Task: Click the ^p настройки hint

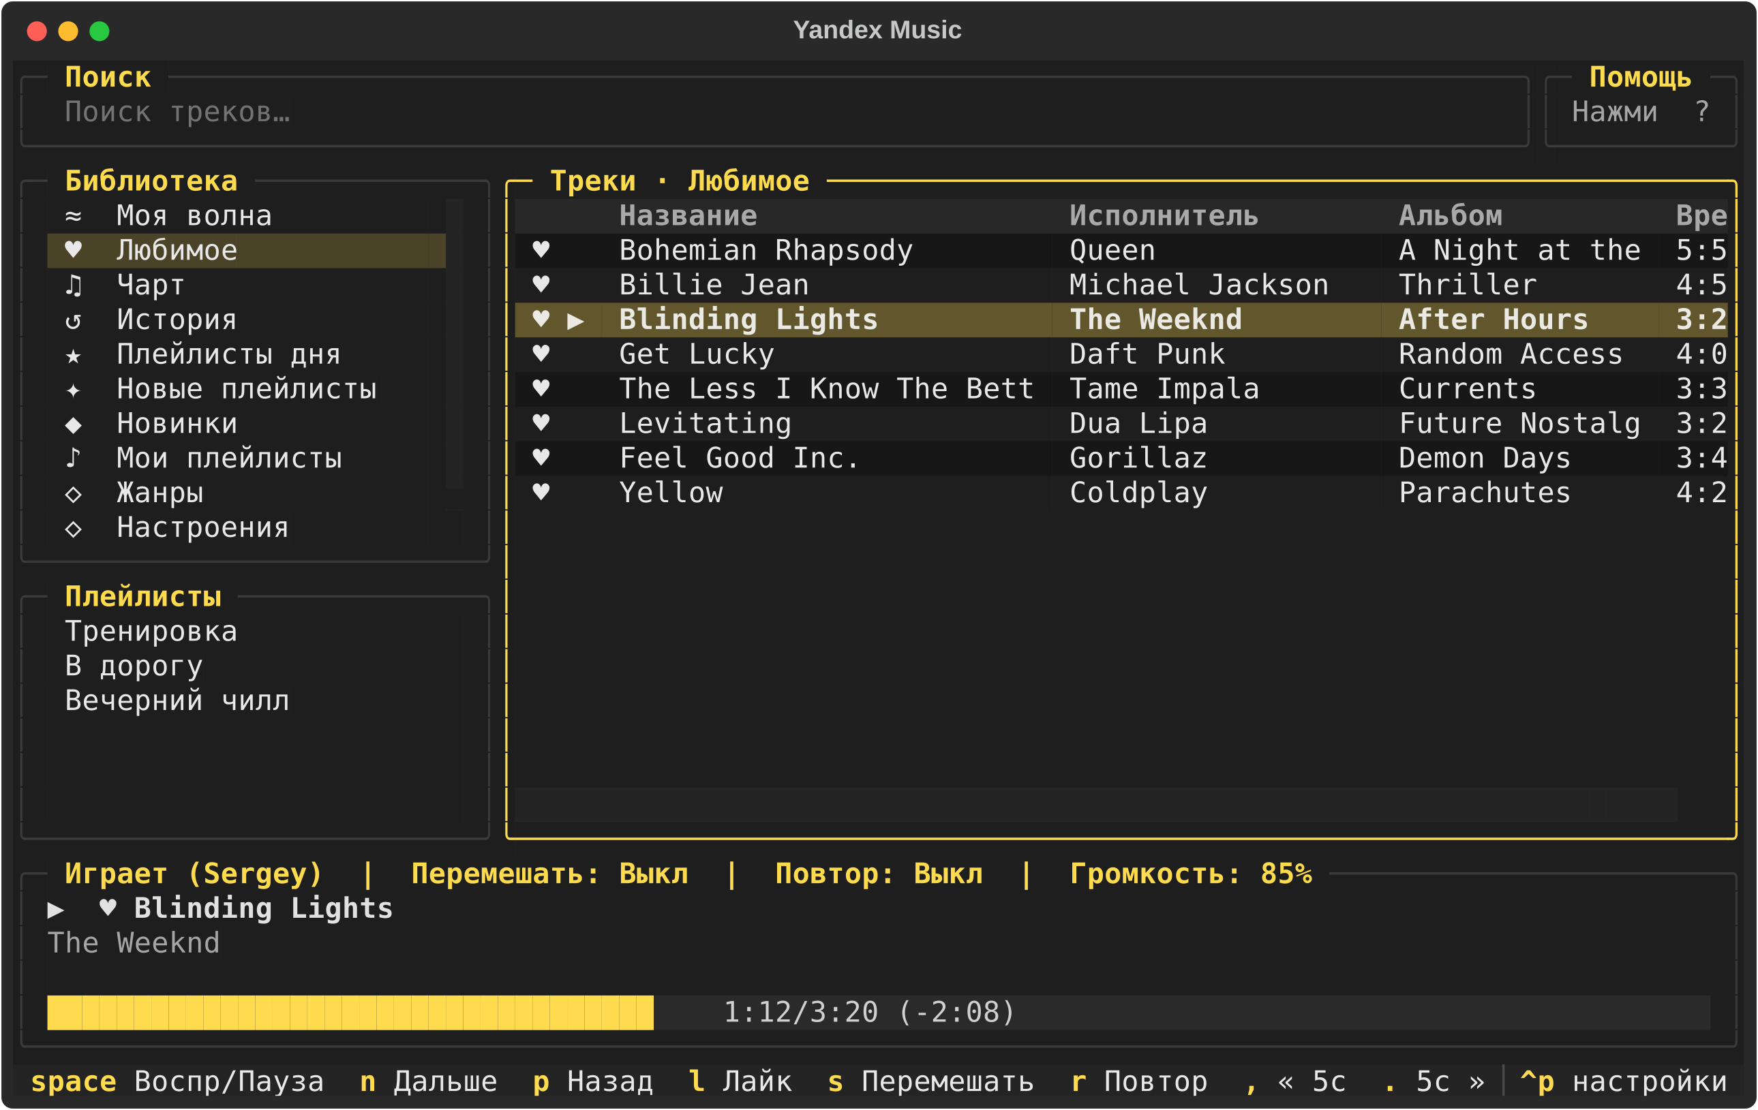Action: tap(1624, 1081)
